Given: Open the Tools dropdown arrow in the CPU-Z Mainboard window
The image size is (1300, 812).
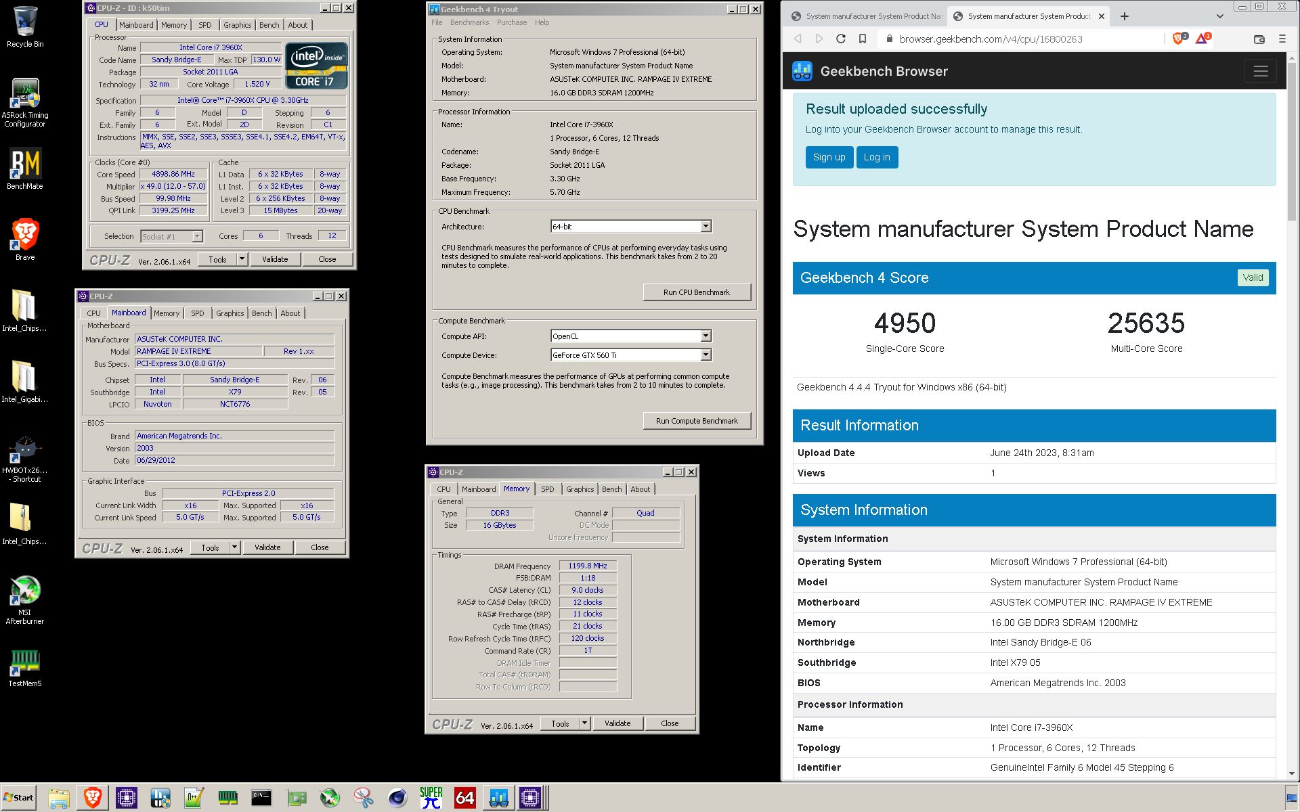Looking at the screenshot, I should click(x=234, y=547).
